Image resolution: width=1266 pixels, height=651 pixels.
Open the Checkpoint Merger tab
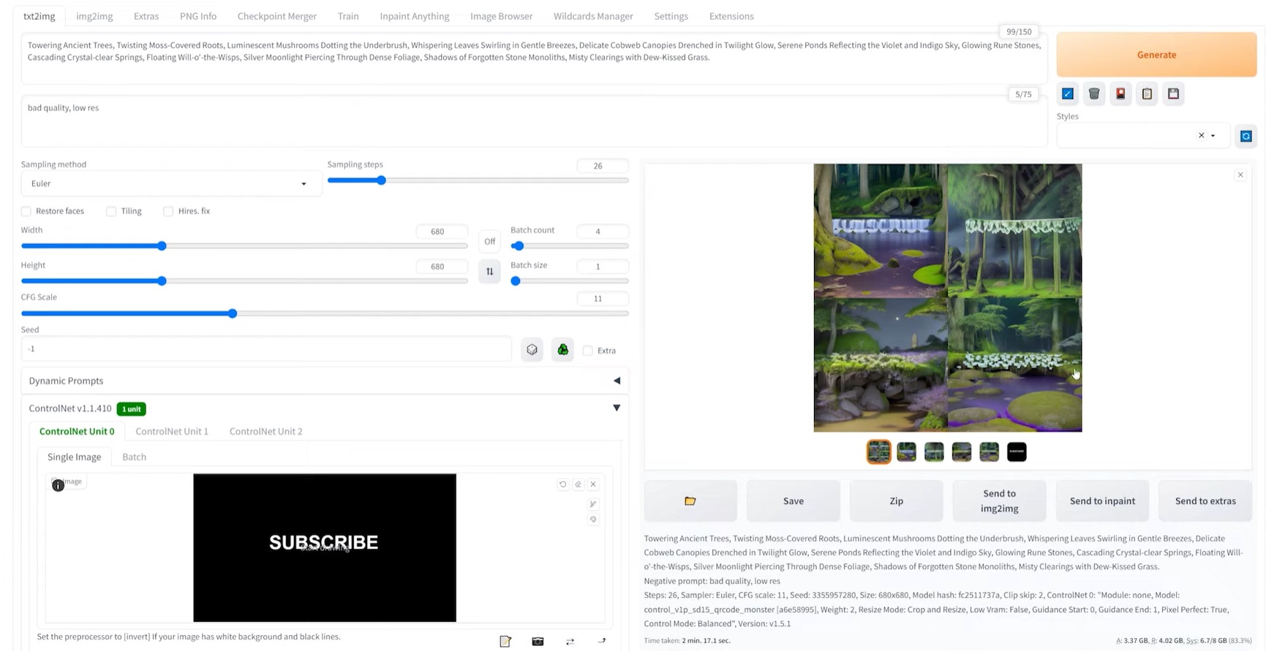click(x=277, y=16)
